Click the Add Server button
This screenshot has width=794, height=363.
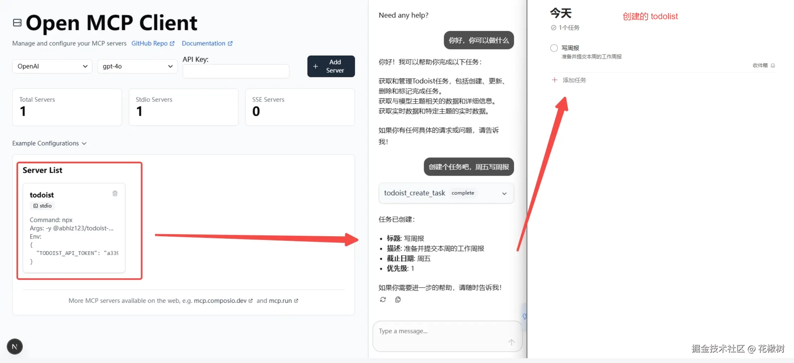point(331,66)
